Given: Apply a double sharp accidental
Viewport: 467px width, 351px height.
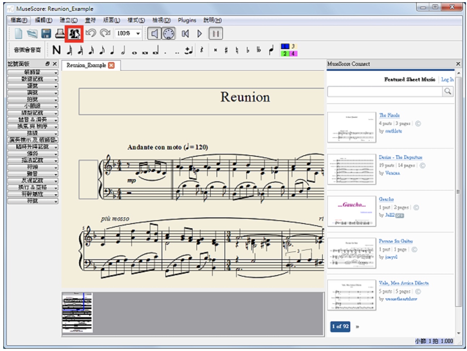Looking at the screenshot, I should coord(215,50).
